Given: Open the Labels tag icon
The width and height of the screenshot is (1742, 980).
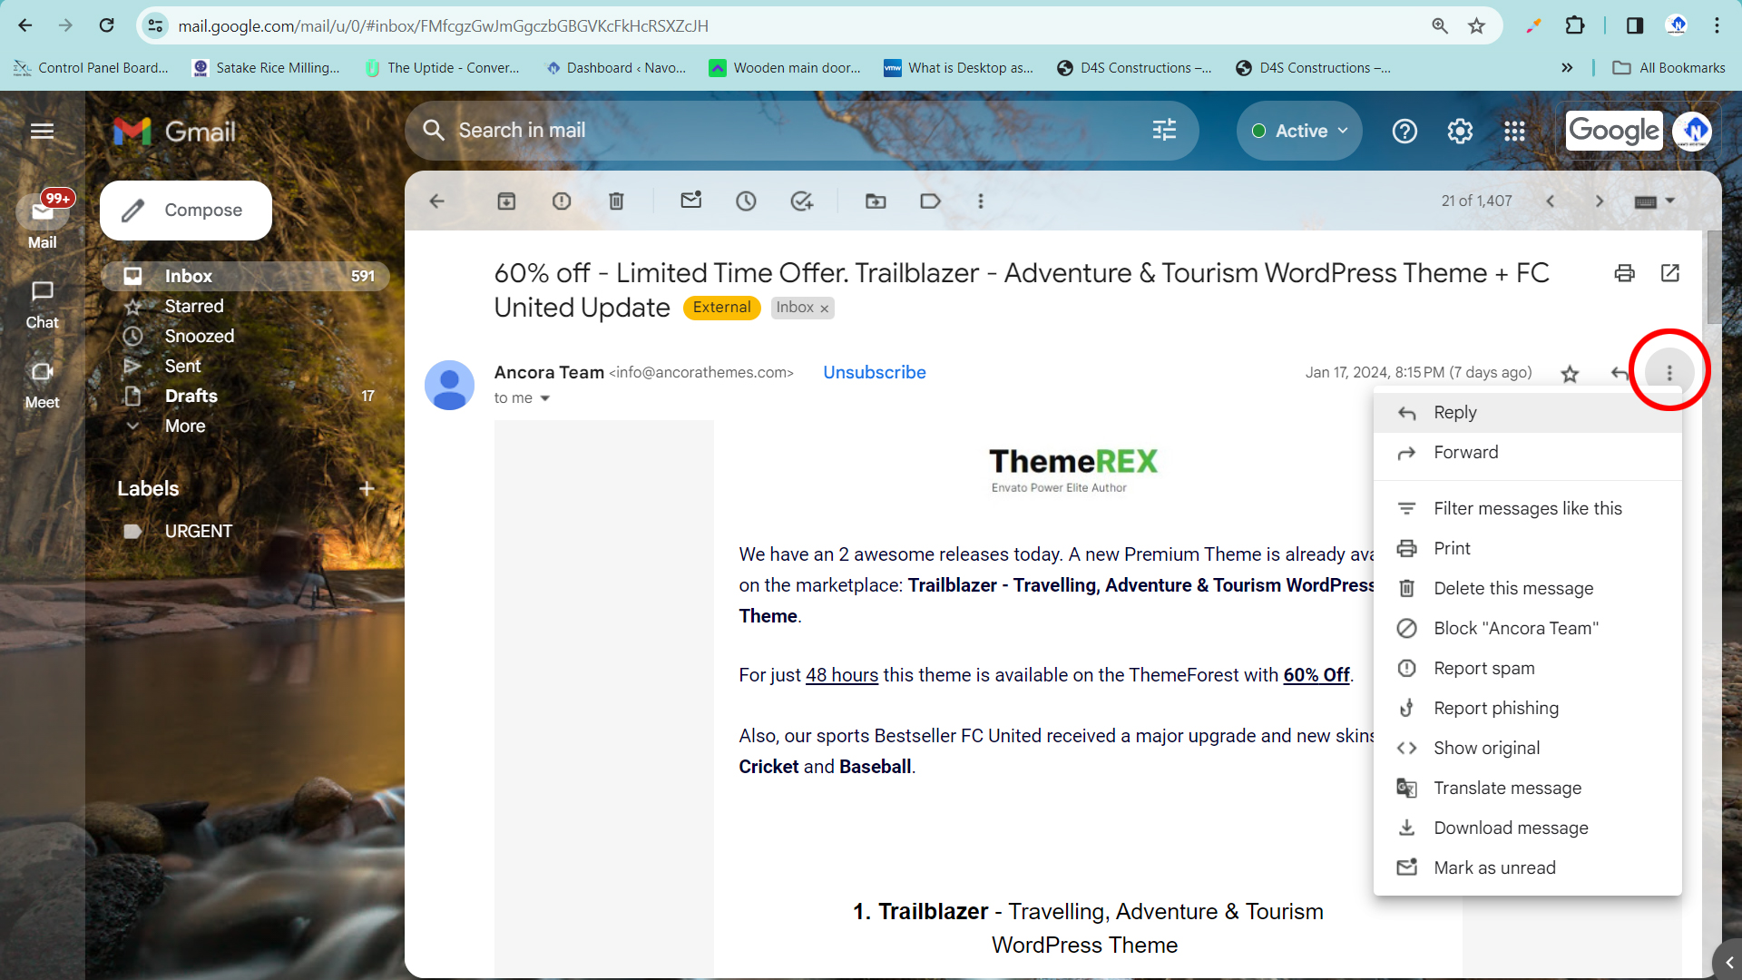Looking at the screenshot, I should (x=930, y=201).
